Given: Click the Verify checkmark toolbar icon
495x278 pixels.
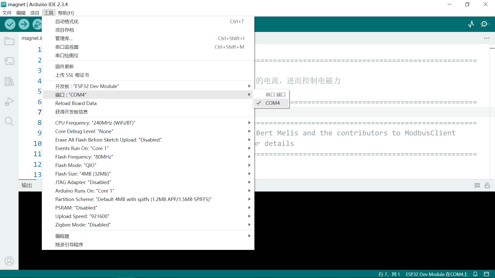Looking at the screenshot, I should click(x=10, y=24).
